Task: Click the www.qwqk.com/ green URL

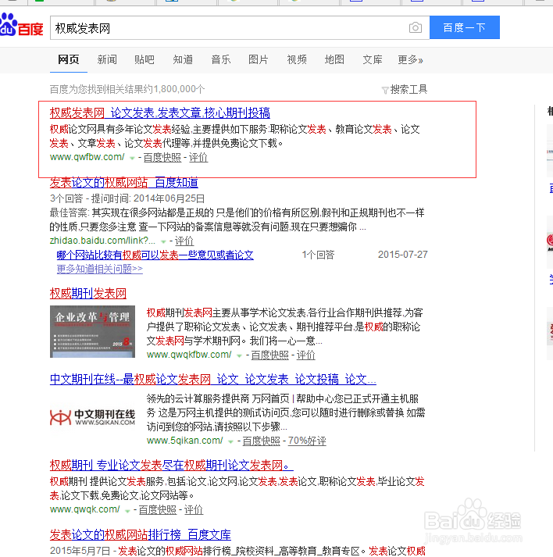Action: tap(85, 510)
